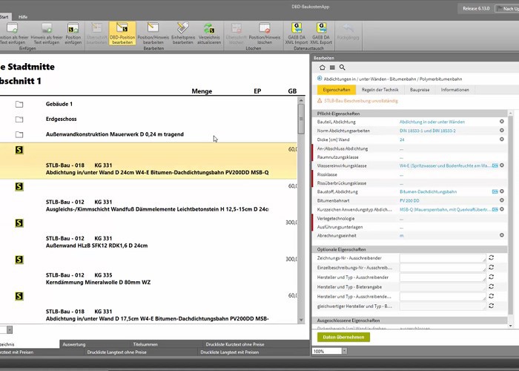The image size is (519, 371).
Task: Select 'Ausgleichs-/Kimmschicht Wandfuß Dämmelemente' position
Action: (x=148, y=198)
